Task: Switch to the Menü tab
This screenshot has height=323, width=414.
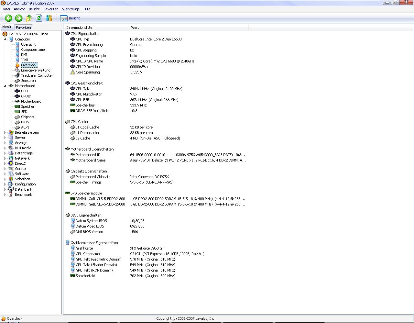Action: (x=7, y=27)
